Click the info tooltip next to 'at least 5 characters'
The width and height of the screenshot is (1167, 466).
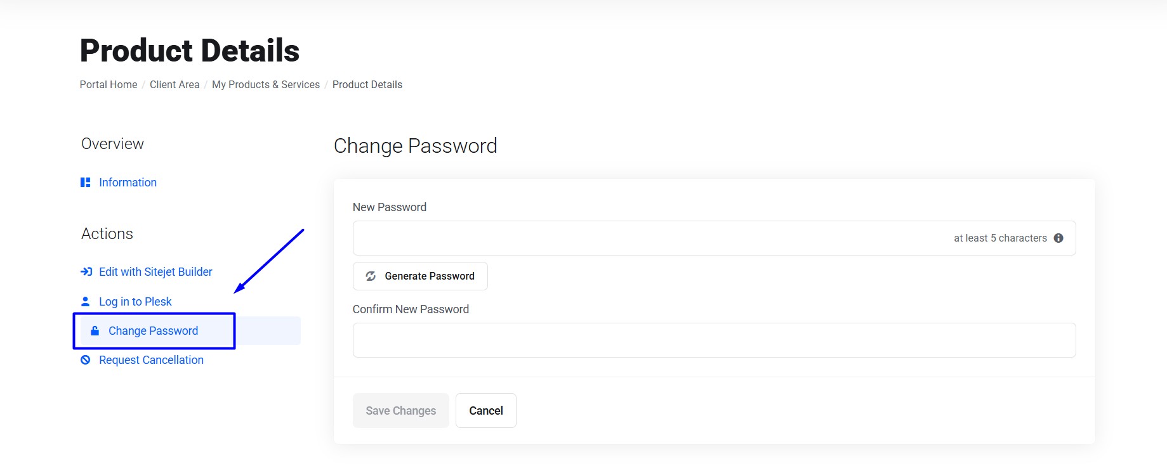tap(1058, 238)
